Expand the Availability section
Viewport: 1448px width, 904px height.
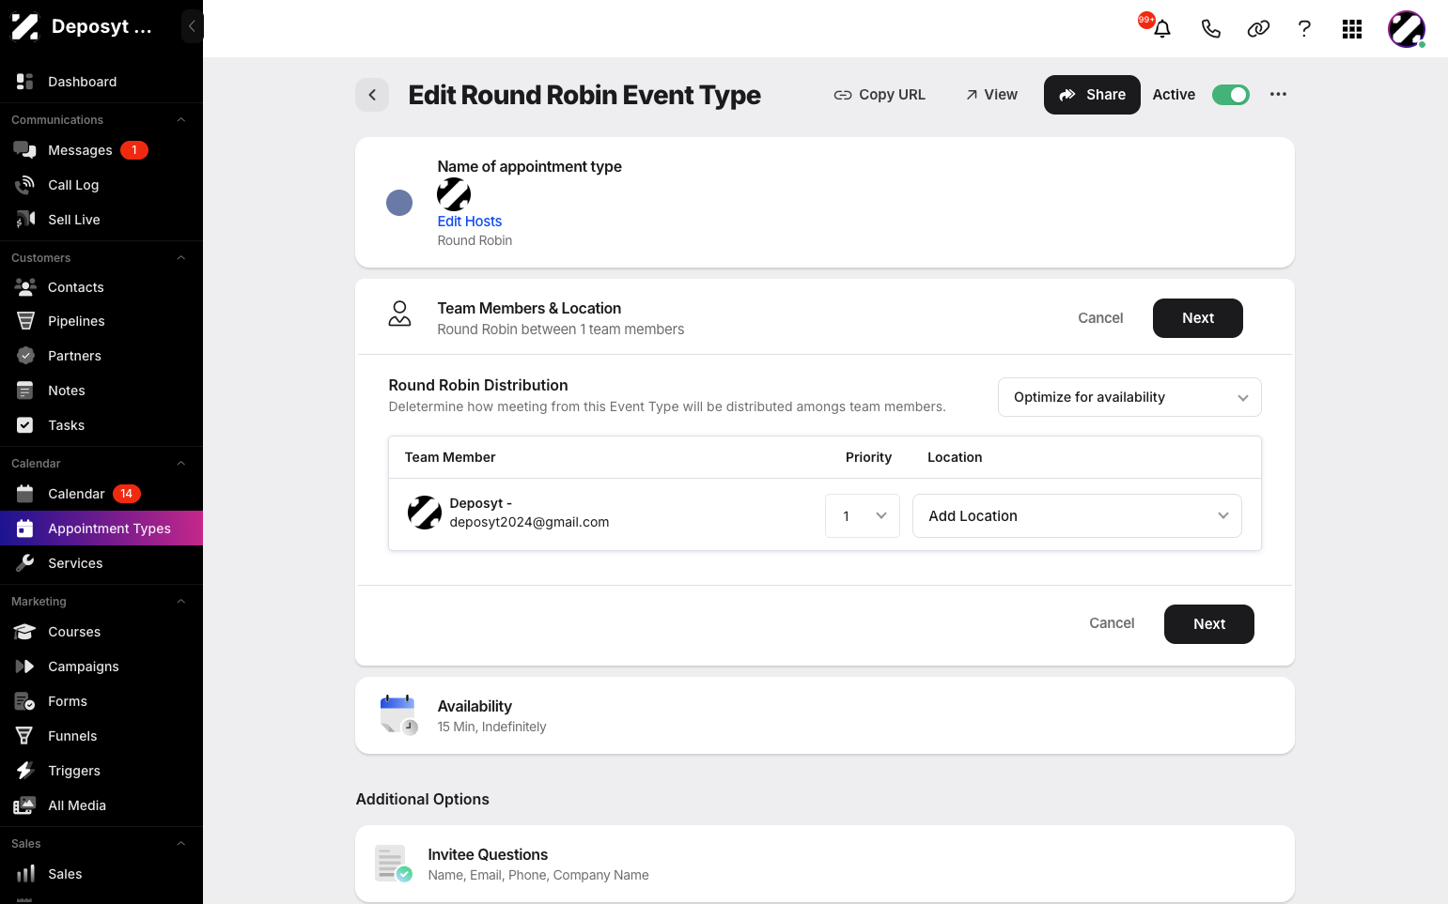[825, 715]
